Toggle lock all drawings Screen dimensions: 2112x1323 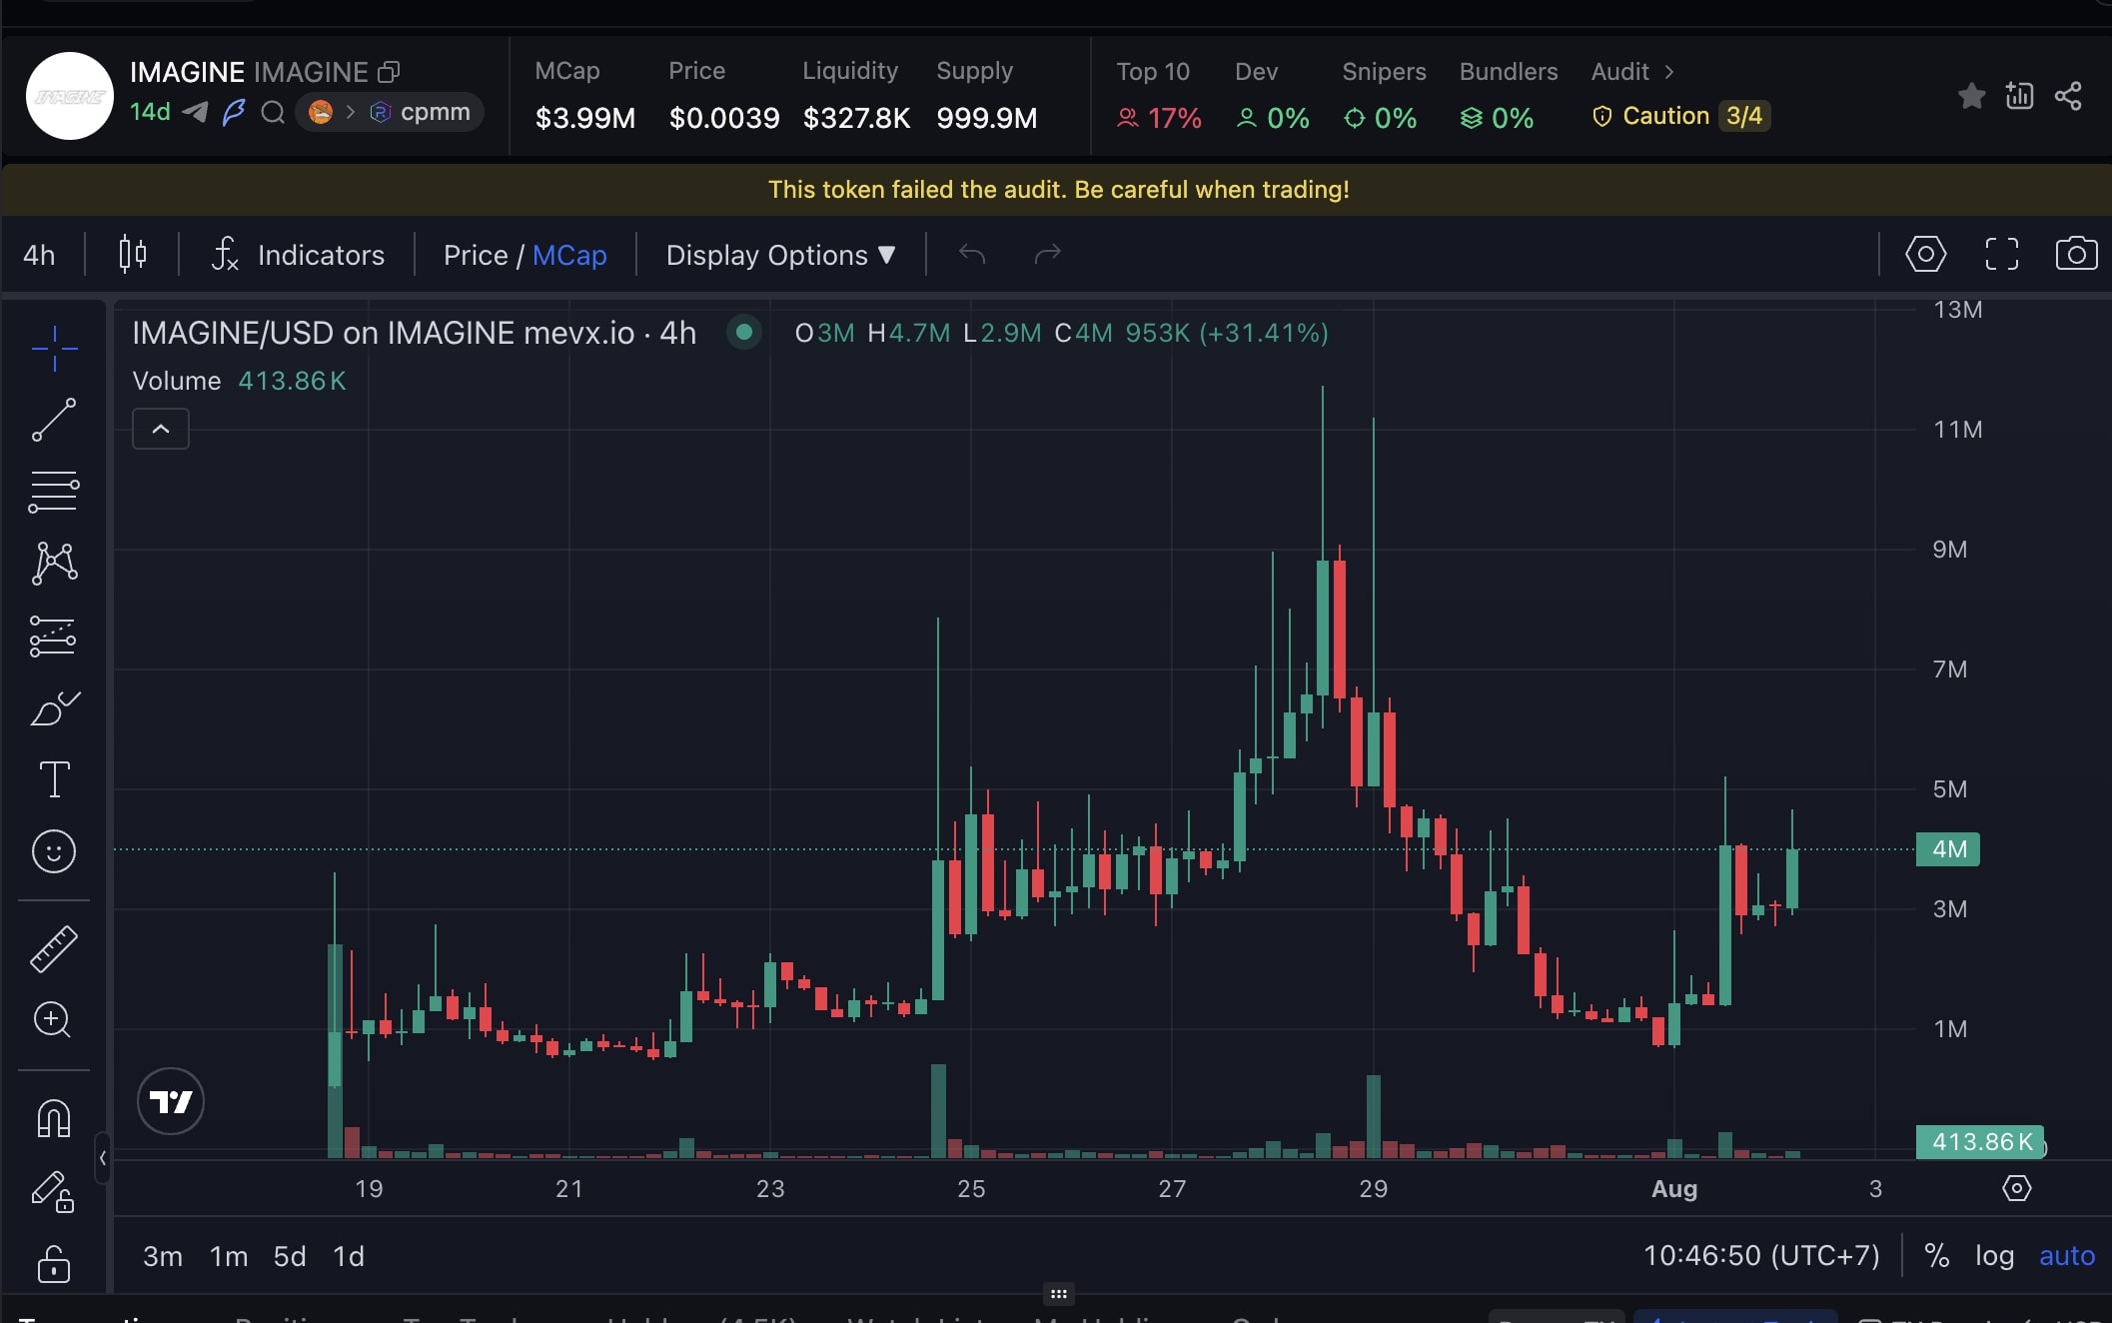tap(54, 1263)
